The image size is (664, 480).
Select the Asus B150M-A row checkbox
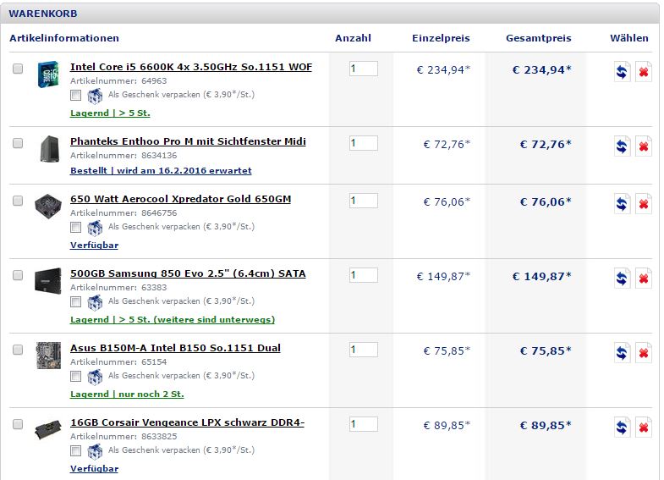(18, 350)
